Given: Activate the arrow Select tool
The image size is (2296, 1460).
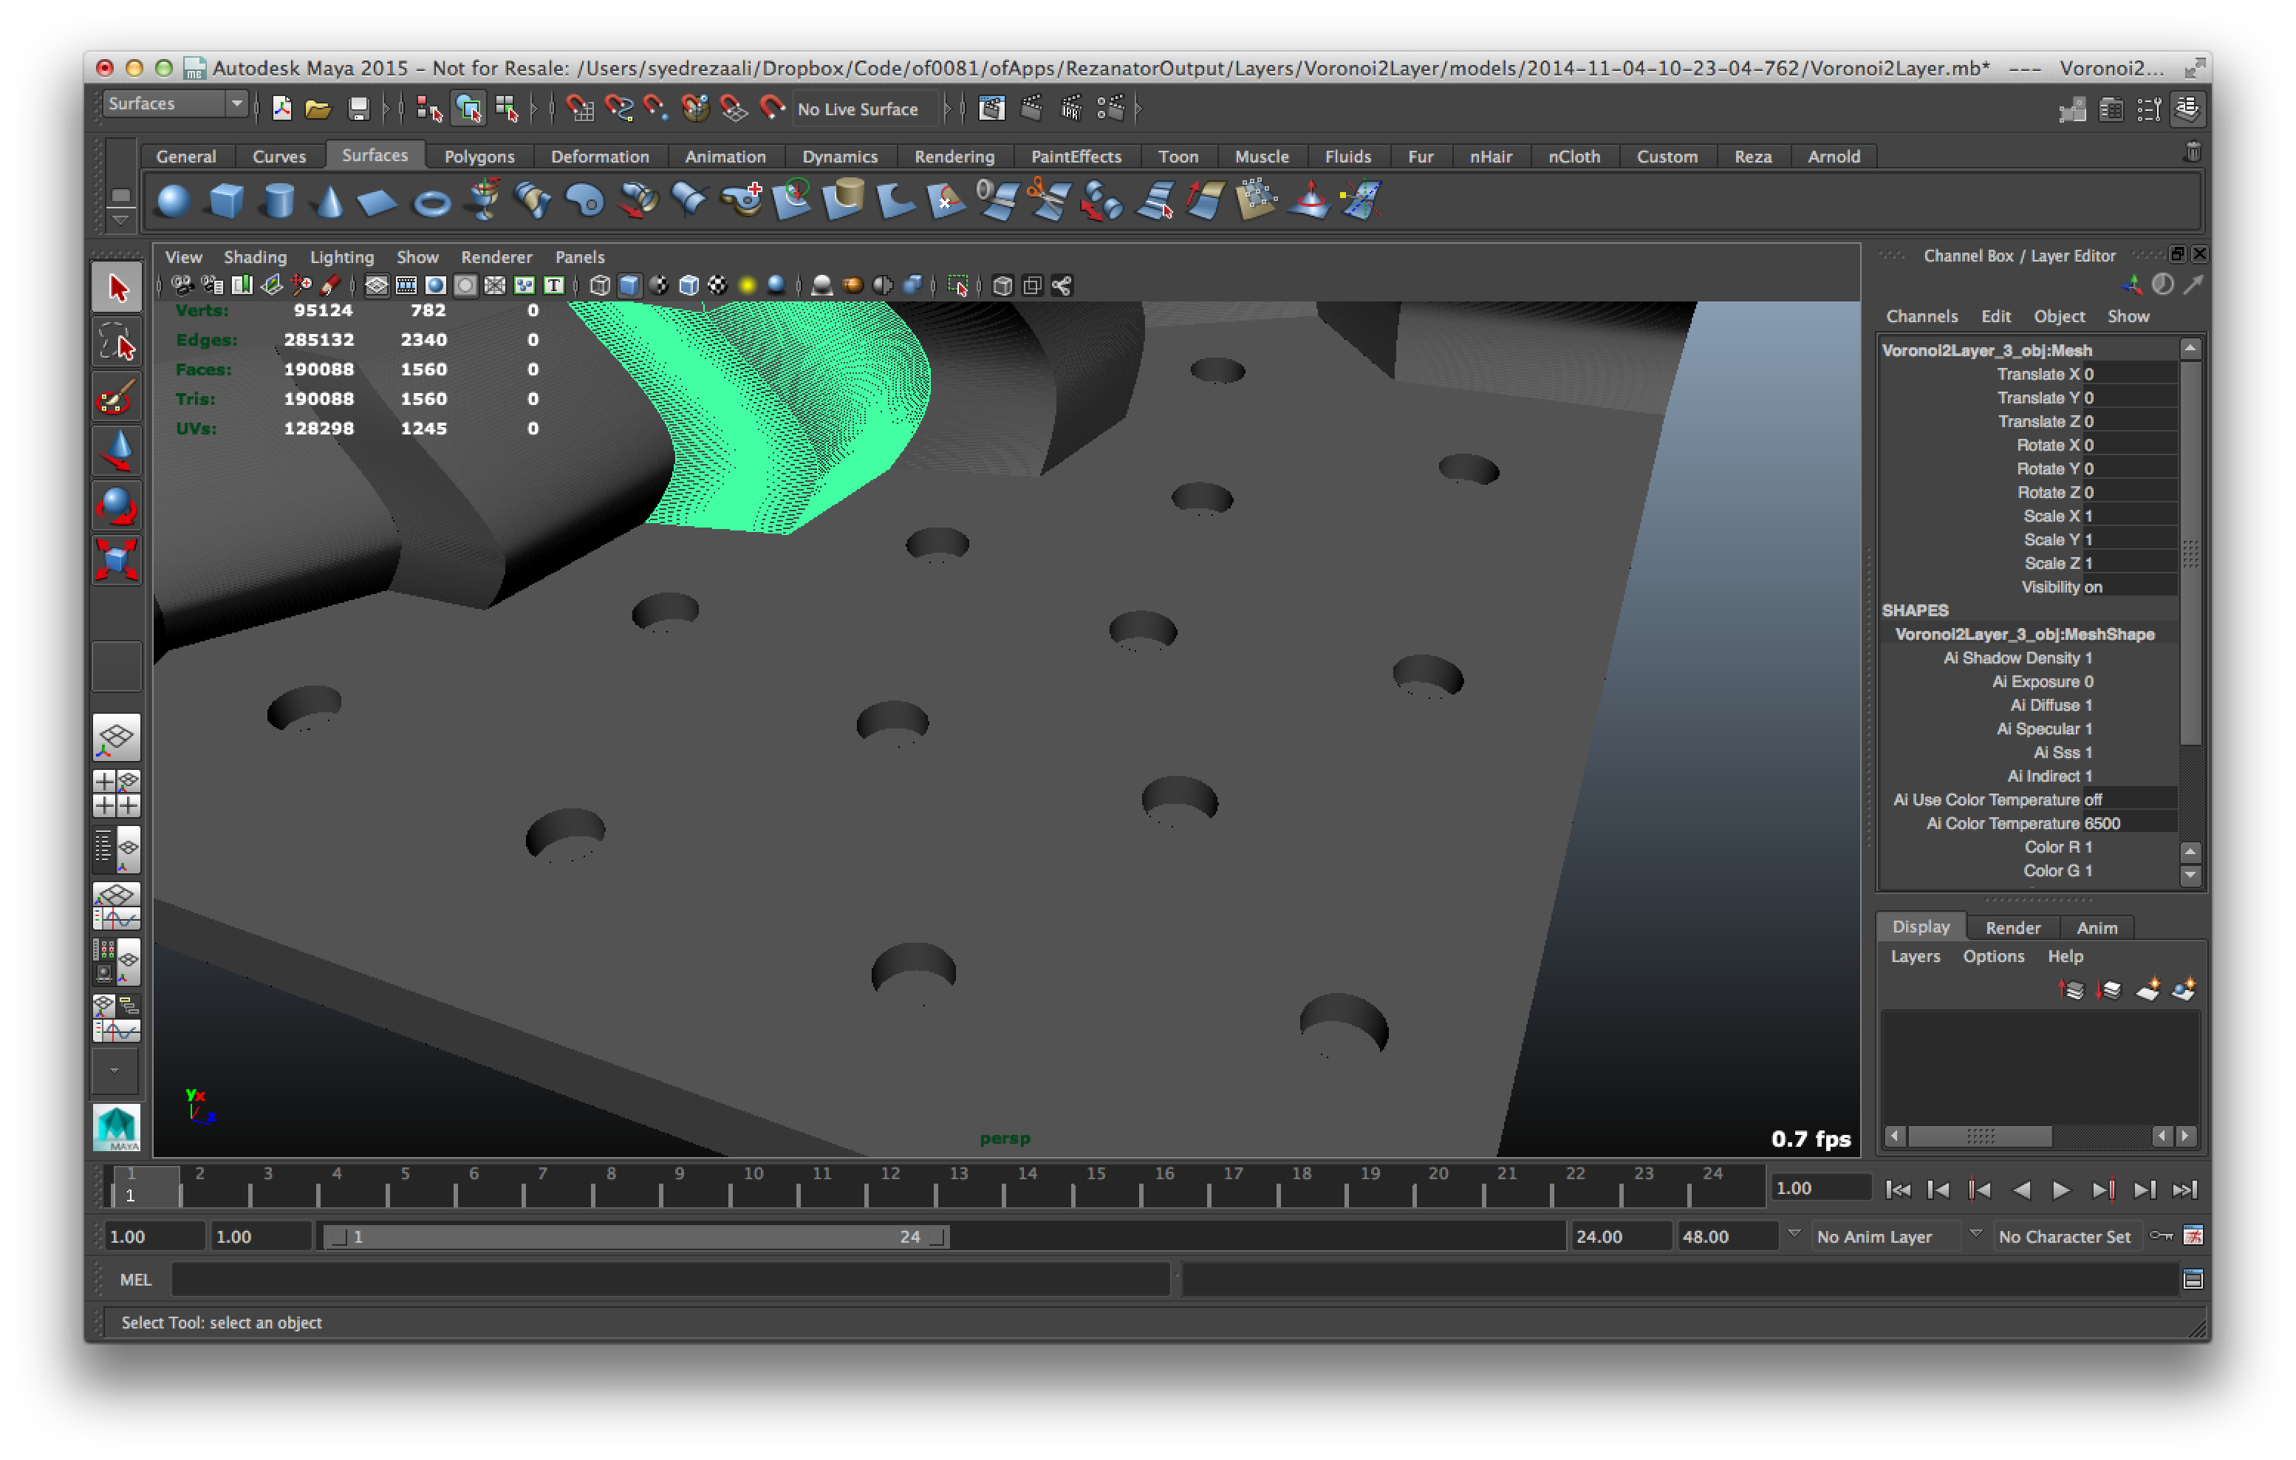Looking at the screenshot, I should click(x=117, y=287).
